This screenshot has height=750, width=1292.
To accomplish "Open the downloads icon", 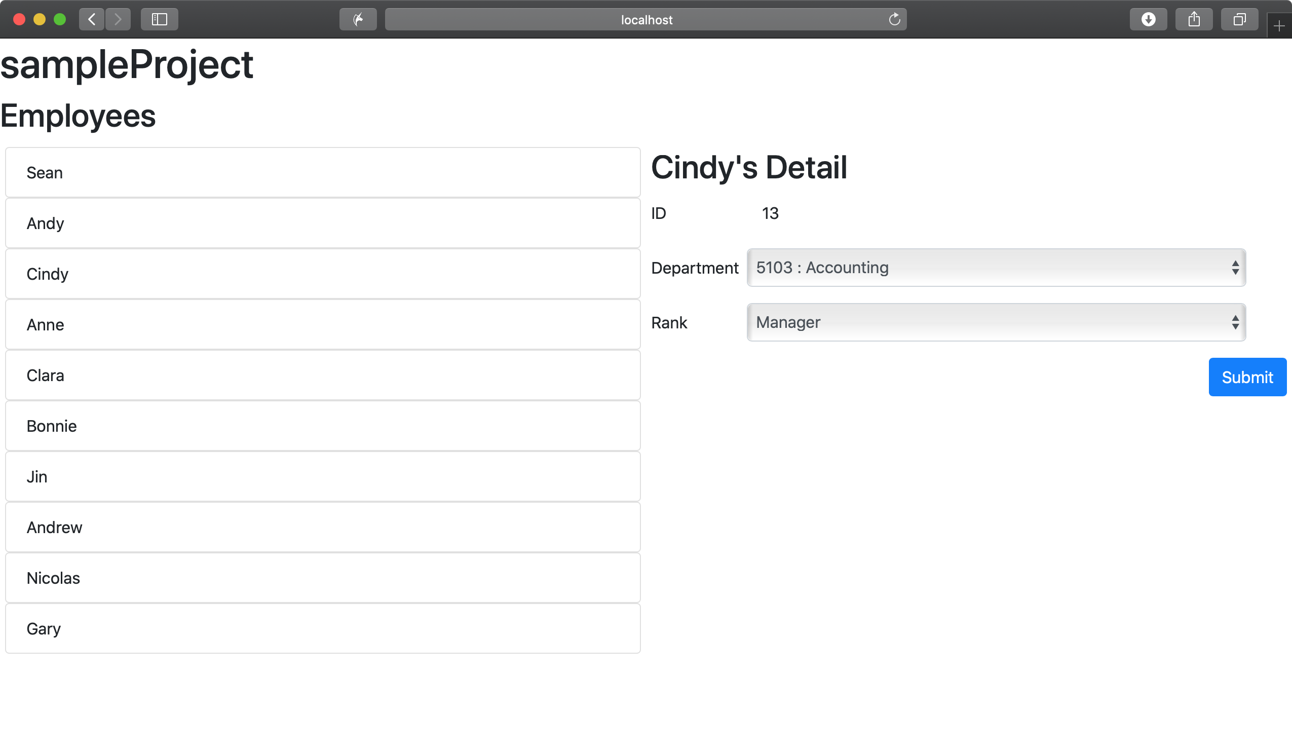I will tap(1148, 19).
